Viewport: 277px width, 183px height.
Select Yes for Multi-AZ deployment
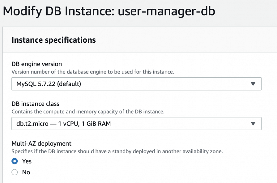tap(15, 161)
